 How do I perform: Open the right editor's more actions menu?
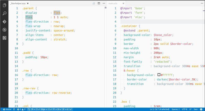pos(202,3)
